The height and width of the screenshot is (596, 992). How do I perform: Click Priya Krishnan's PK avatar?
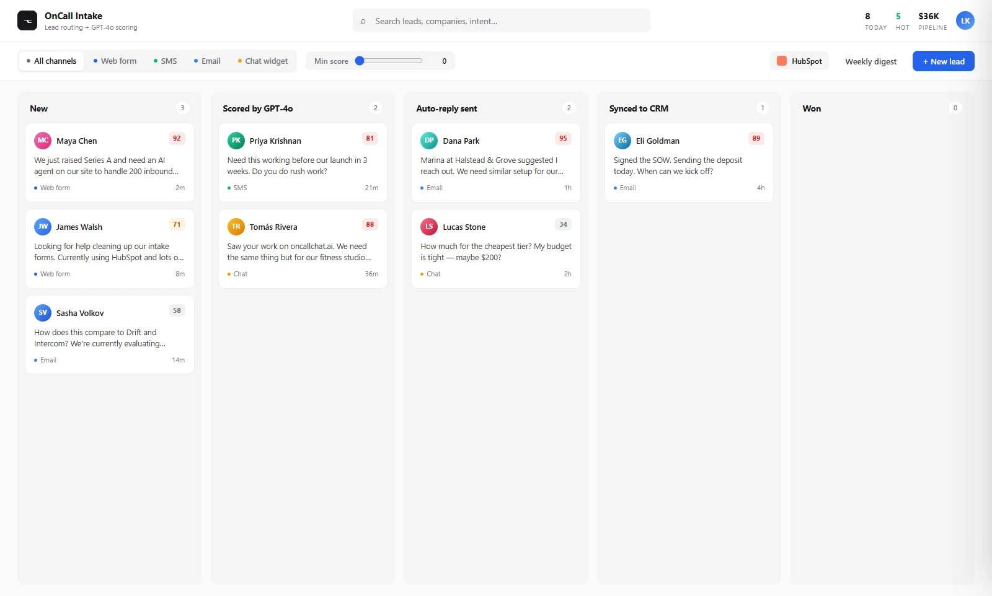pos(236,141)
